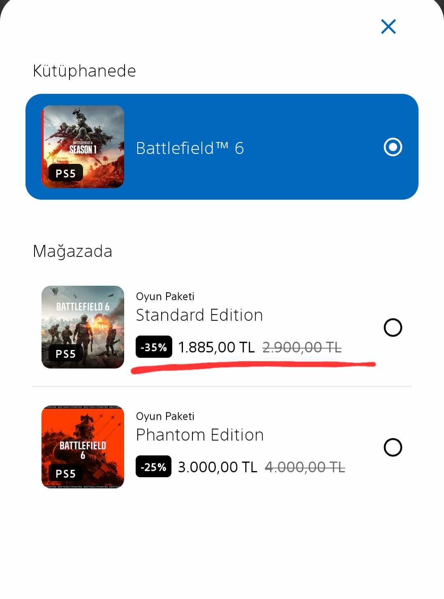Open the Phantom Edition title

pos(200,435)
